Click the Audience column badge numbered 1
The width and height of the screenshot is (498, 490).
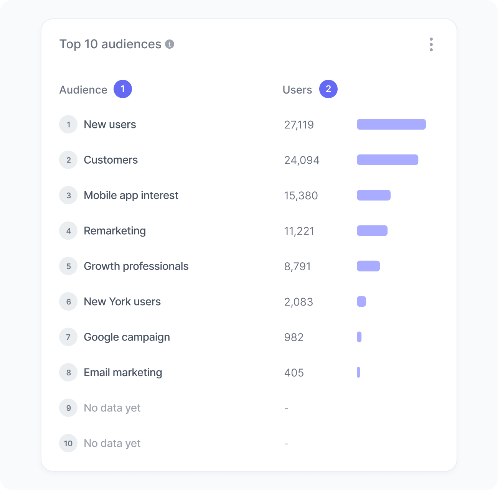[123, 89]
